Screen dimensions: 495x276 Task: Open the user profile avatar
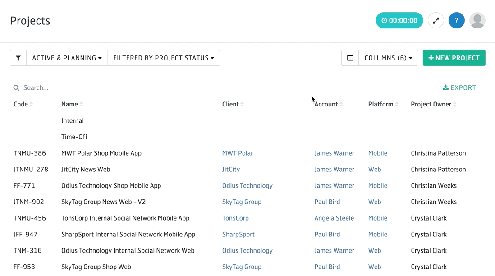click(x=477, y=21)
